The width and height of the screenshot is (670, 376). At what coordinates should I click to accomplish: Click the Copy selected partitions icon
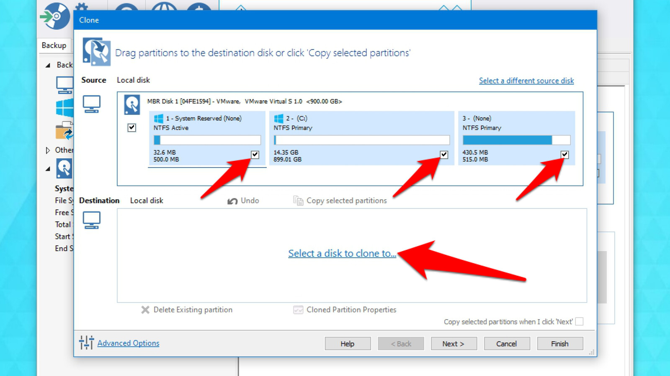[x=298, y=201]
